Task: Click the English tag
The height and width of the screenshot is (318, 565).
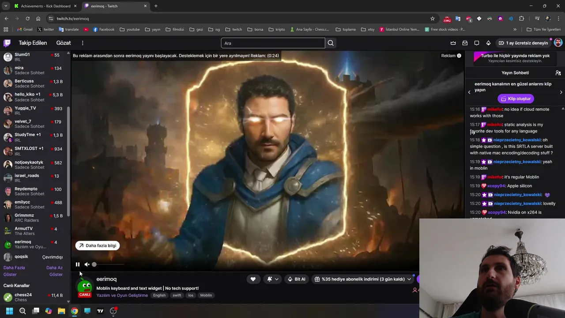Action: 159,295
